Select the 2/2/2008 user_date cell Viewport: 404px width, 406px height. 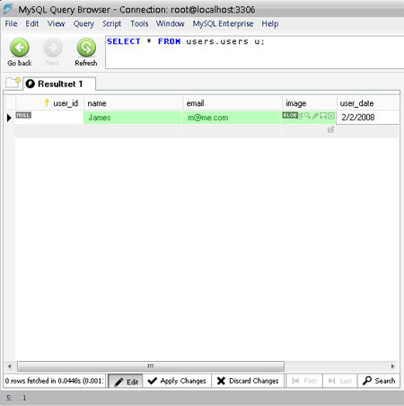[368, 118]
